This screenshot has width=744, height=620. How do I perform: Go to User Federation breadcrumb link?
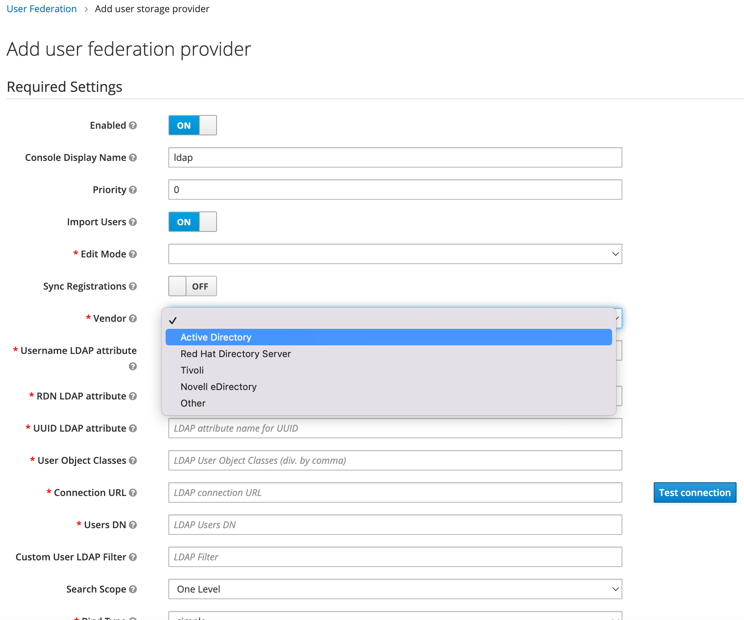click(x=42, y=9)
